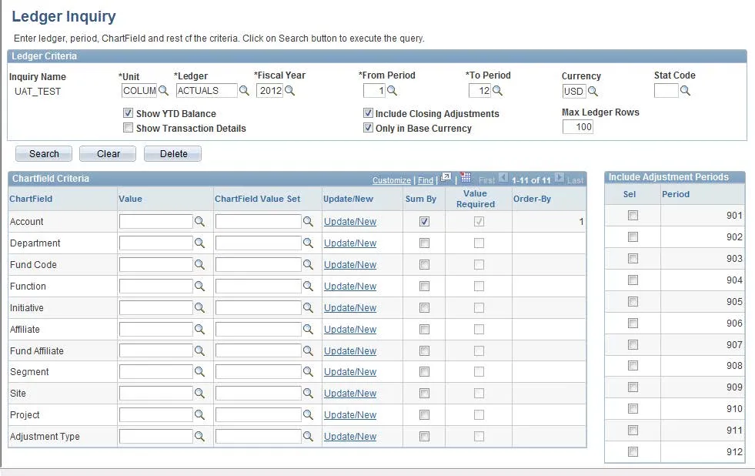755x476 pixels.
Task: Sort by Period column header
Action: click(676, 194)
